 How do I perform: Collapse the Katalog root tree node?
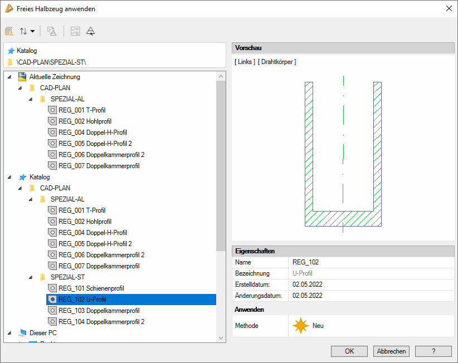coord(9,177)
